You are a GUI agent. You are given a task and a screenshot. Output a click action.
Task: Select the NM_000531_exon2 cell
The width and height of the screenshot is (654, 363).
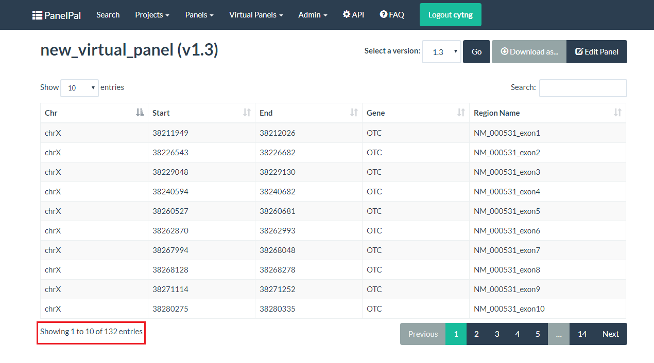click(547, 153)
